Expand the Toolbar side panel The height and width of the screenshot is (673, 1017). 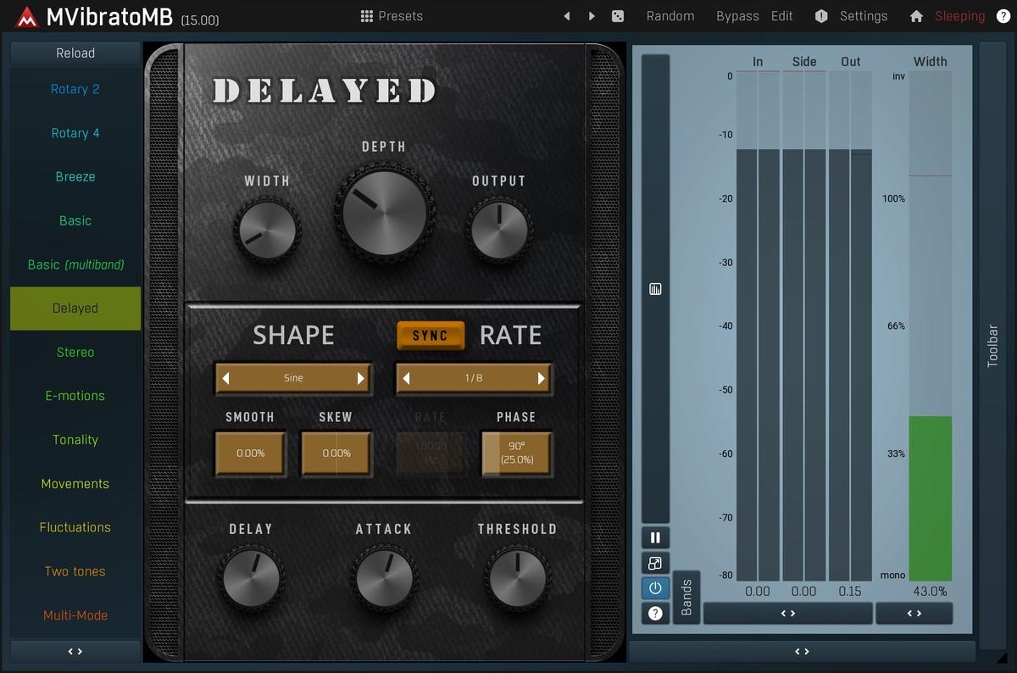coord(992,346)
